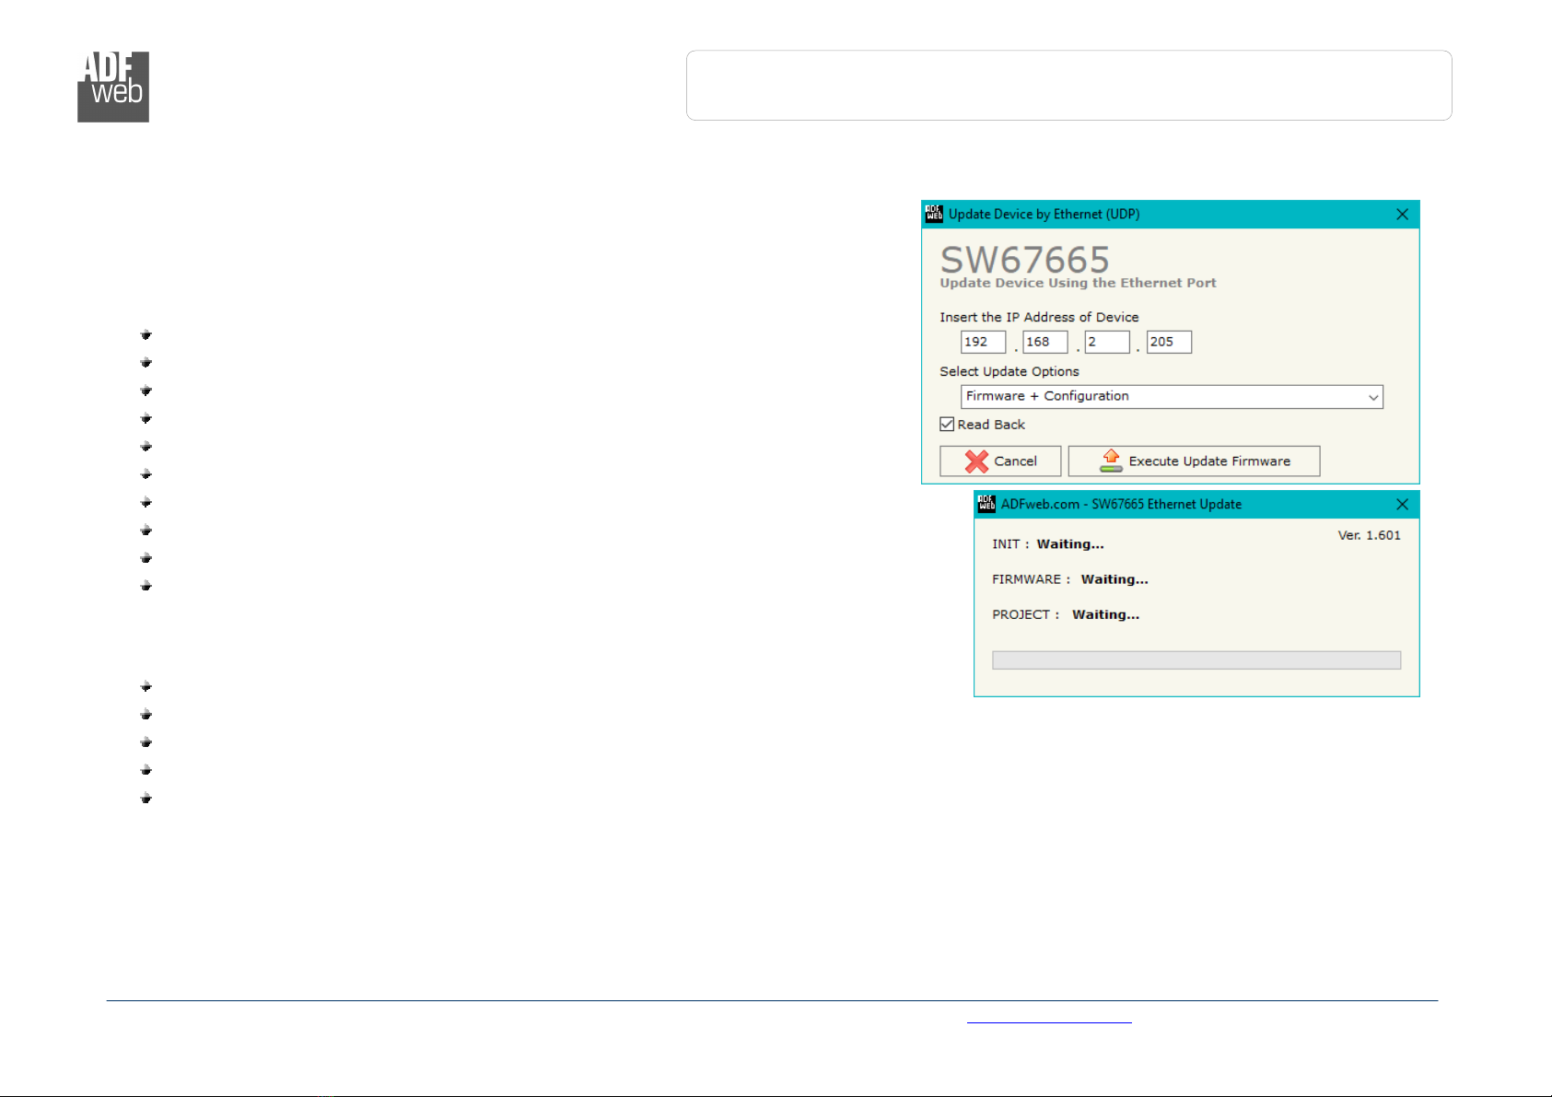The width and height of the screenshot is (1552, 1097).
Task: Click the empty rounded header box at the top
Action: click(x=1069, y=86)
